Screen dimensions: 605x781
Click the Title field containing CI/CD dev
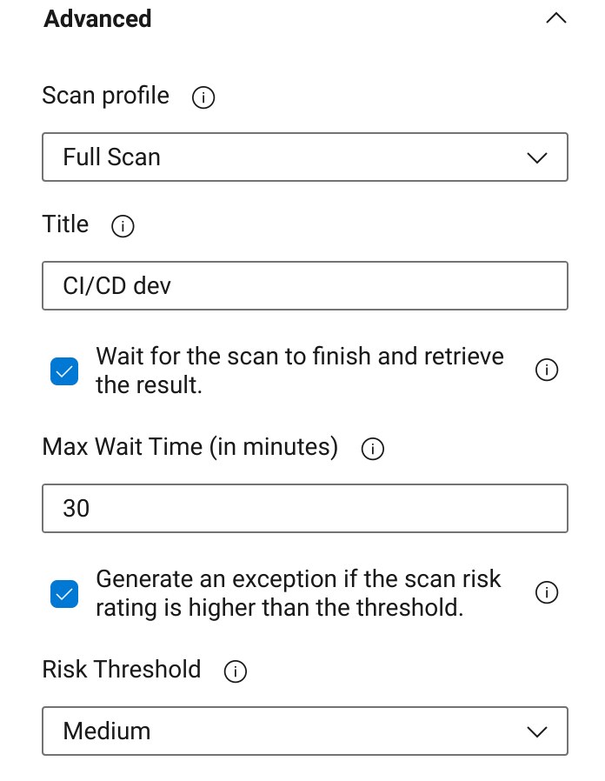(304, 286)
